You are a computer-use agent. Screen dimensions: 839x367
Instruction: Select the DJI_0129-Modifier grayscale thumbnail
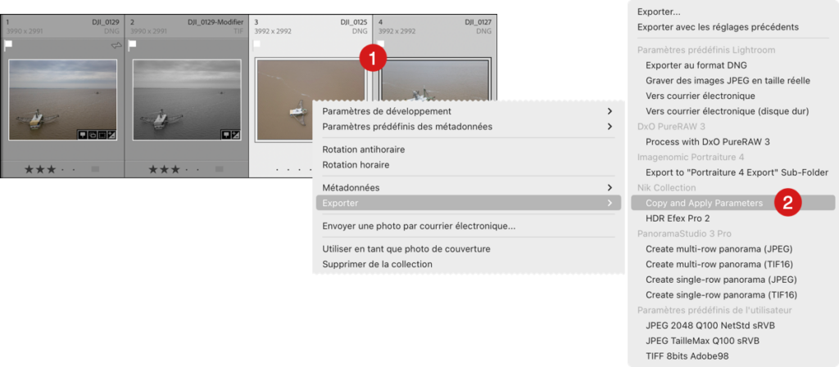[187, 99]
